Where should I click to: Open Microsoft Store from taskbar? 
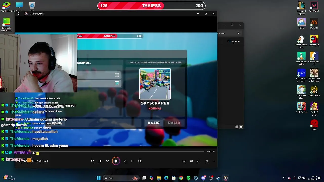(x=173, y=178)
